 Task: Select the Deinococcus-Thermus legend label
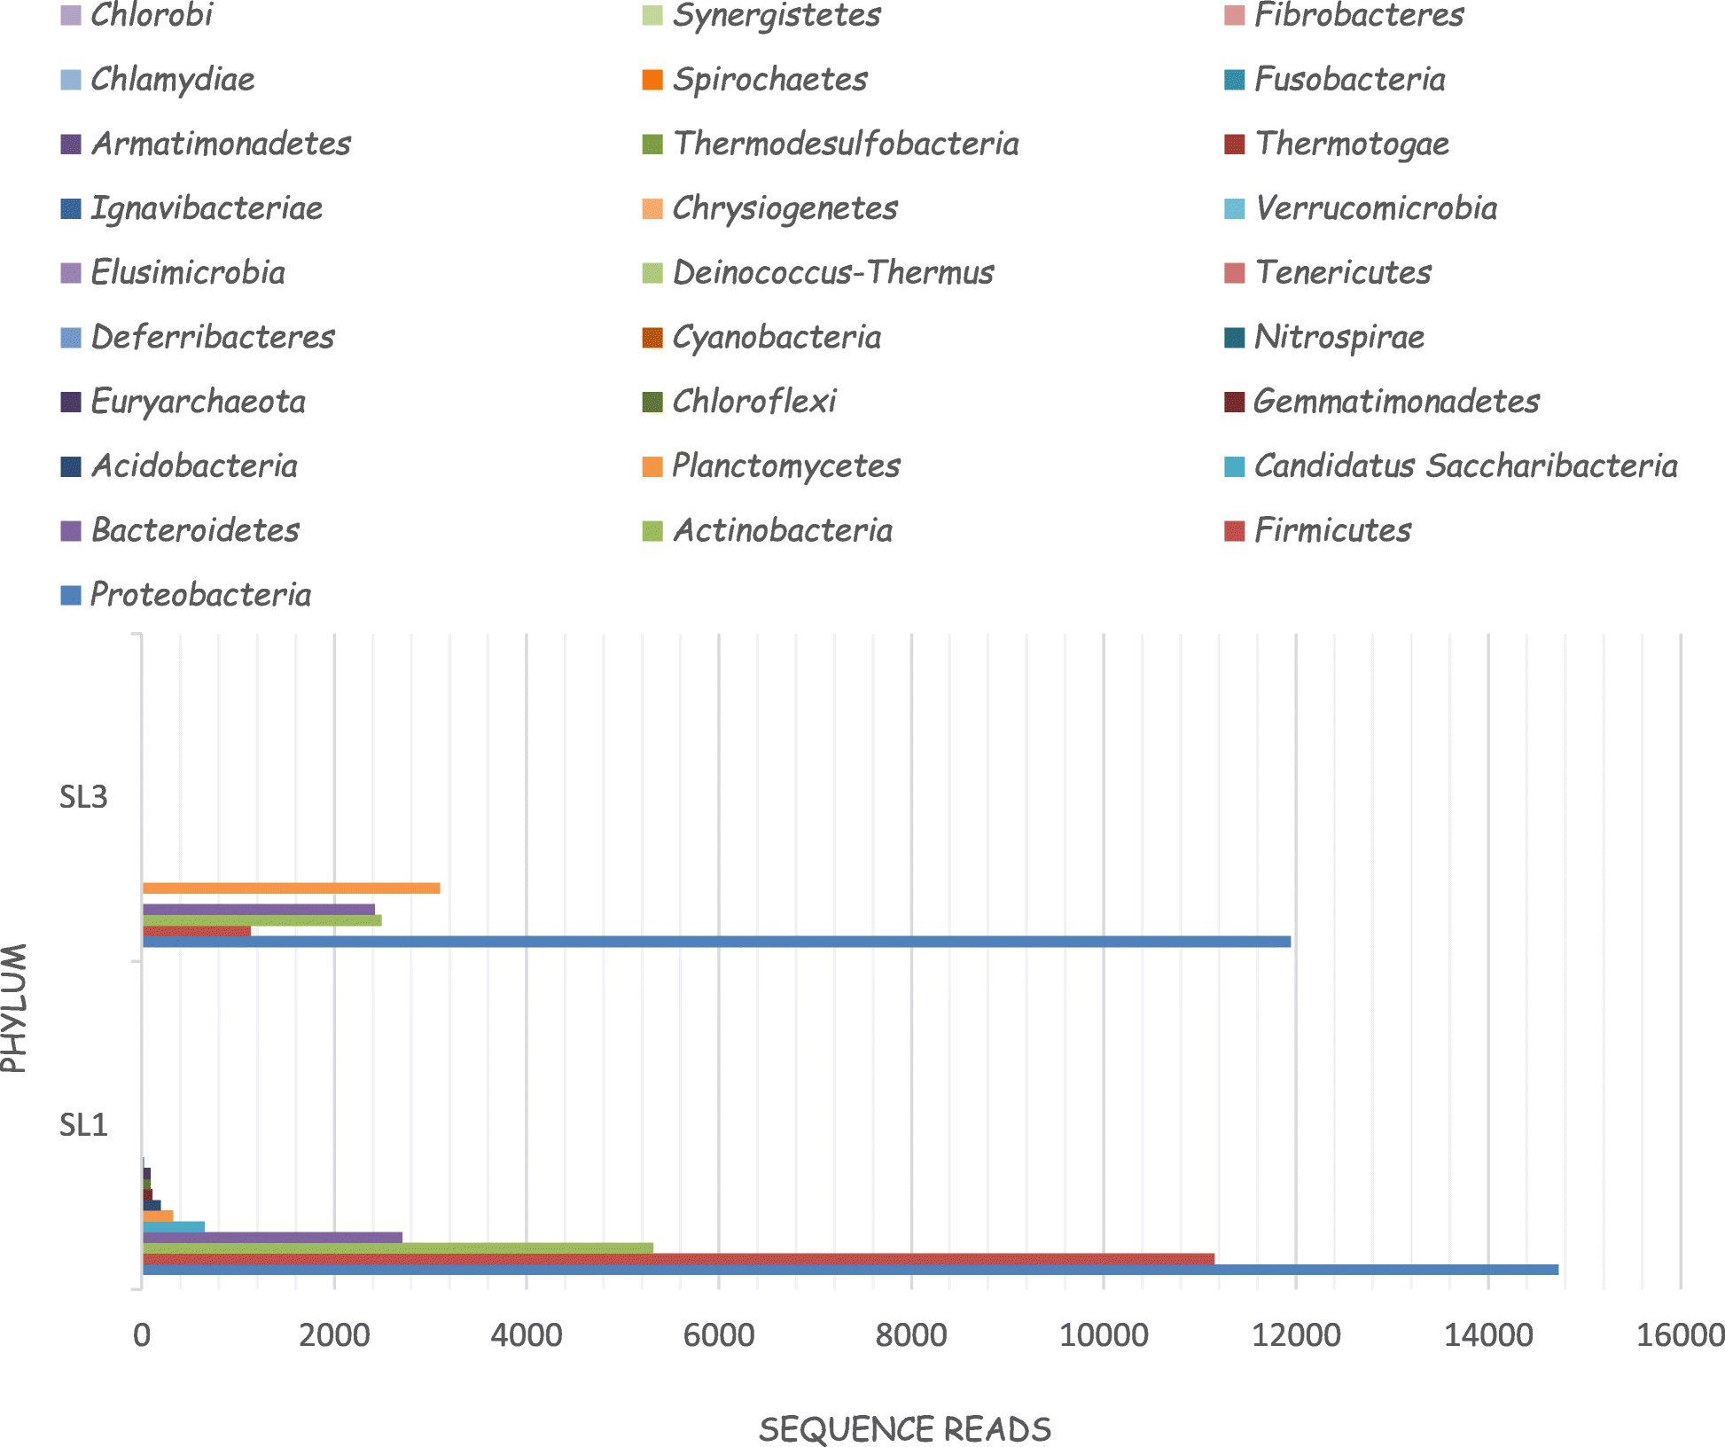833,272
